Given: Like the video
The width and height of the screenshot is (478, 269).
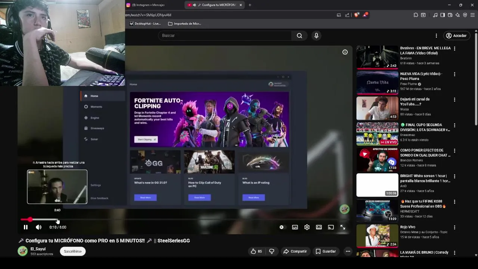Looking at the screenshot, I should pos(256,251).
